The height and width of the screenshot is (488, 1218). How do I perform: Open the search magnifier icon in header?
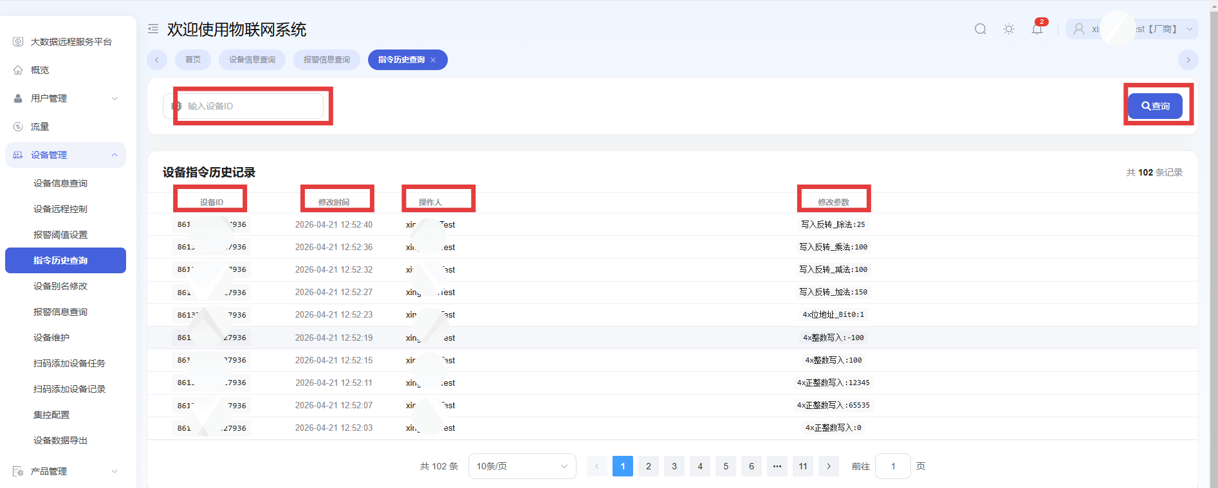[981, 29]
